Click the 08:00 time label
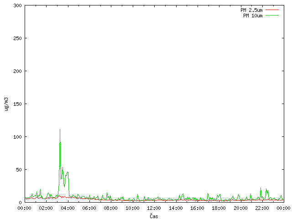The height and width of the screenshot is (219, 292). [110, 208]
